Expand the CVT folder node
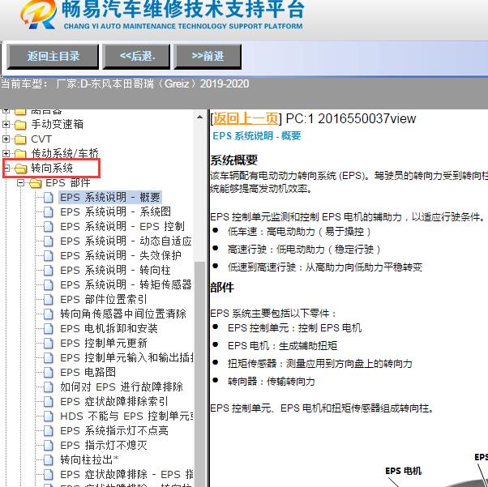 [x=6, y=139]
